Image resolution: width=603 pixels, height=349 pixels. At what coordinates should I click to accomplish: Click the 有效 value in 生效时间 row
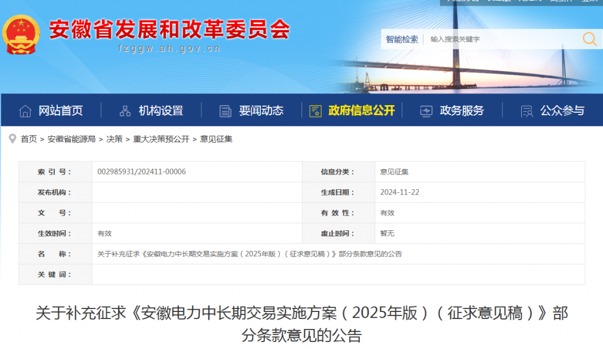coord(105,234)
